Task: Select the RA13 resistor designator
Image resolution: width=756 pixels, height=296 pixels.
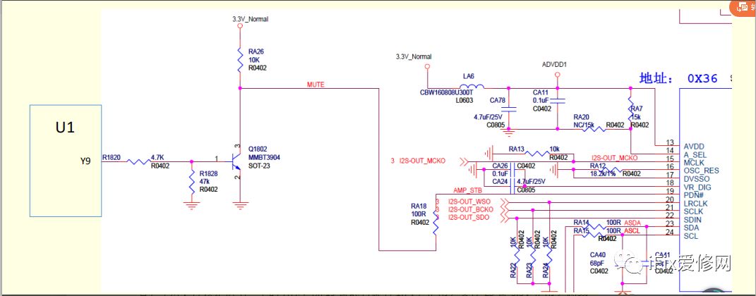Action: point(517,149)
